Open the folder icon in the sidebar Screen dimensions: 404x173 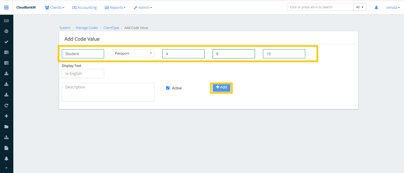point(7,126)
